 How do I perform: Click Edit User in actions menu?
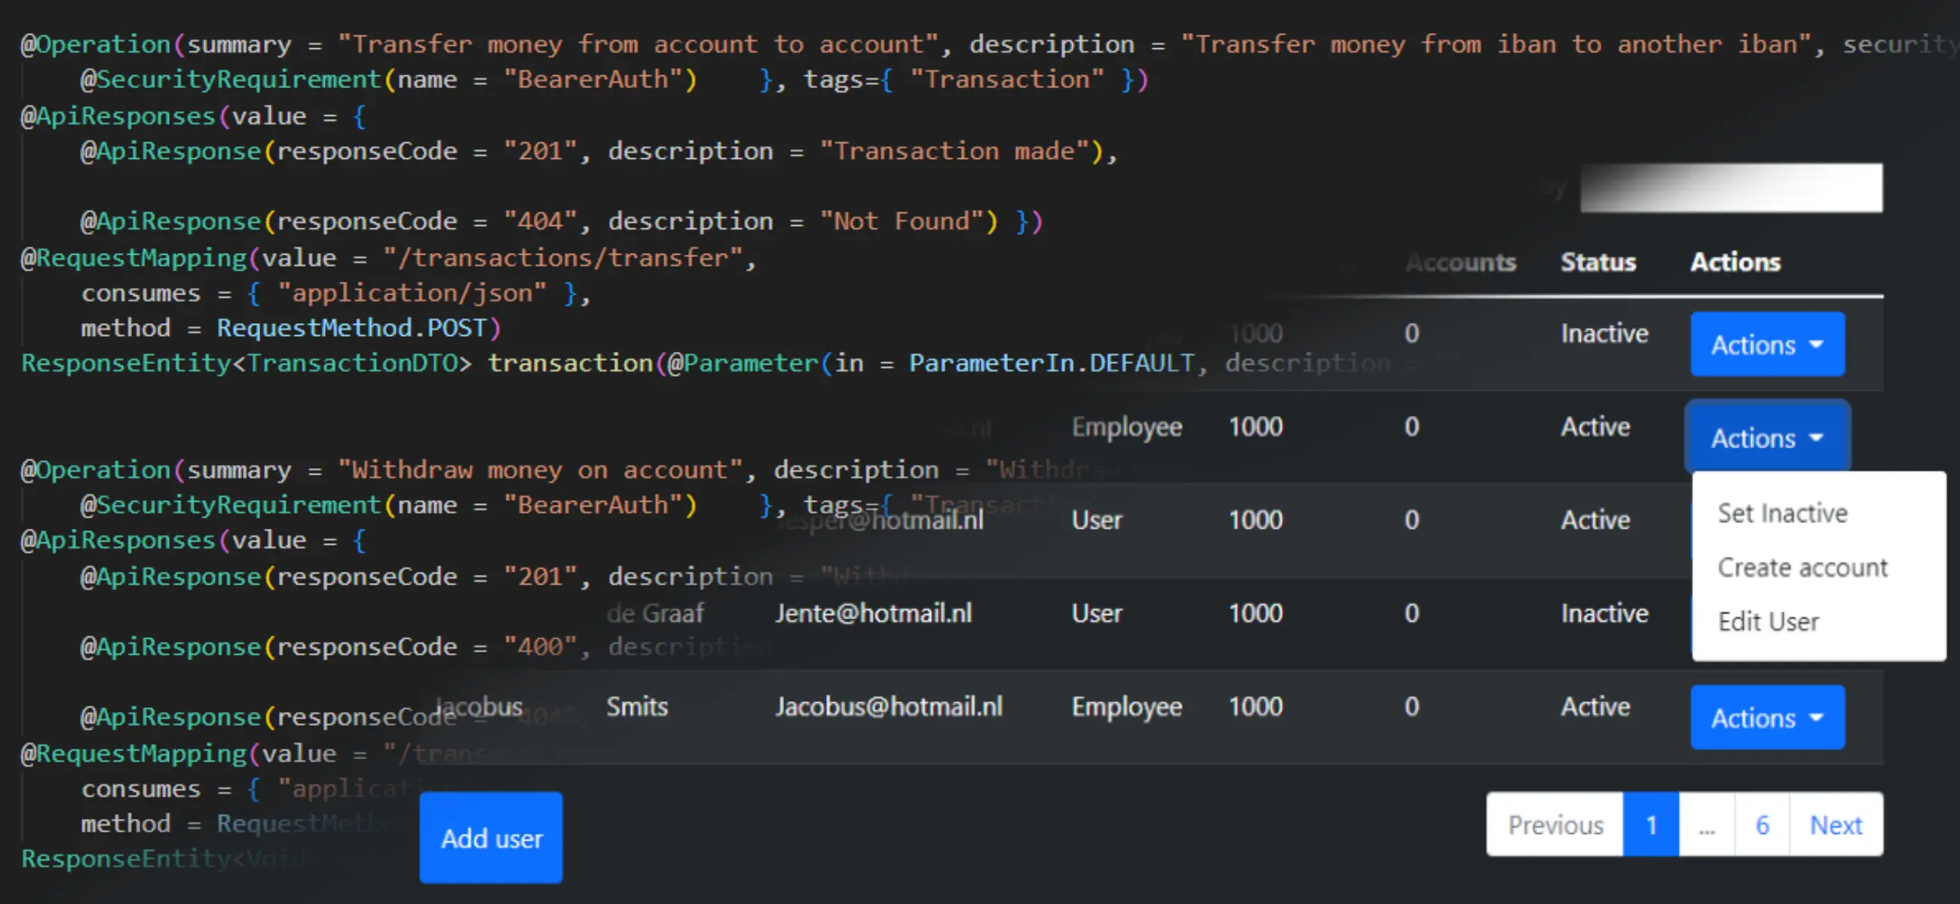(x=1770, y=621)
